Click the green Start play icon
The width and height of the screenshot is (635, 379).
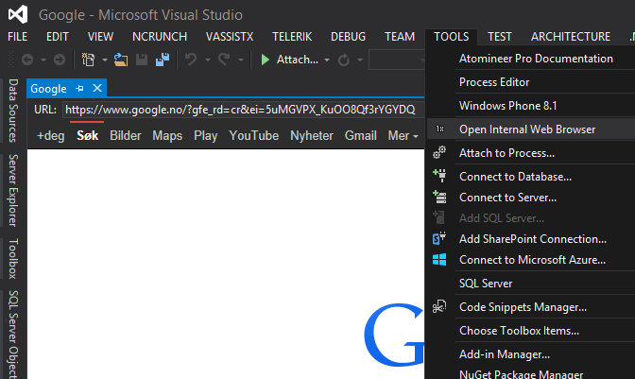[x=266, y=60]
